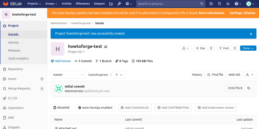Go to Activity in top navbar
The height and width of the screenshot is (129, 259).
[x=67, y=4]
